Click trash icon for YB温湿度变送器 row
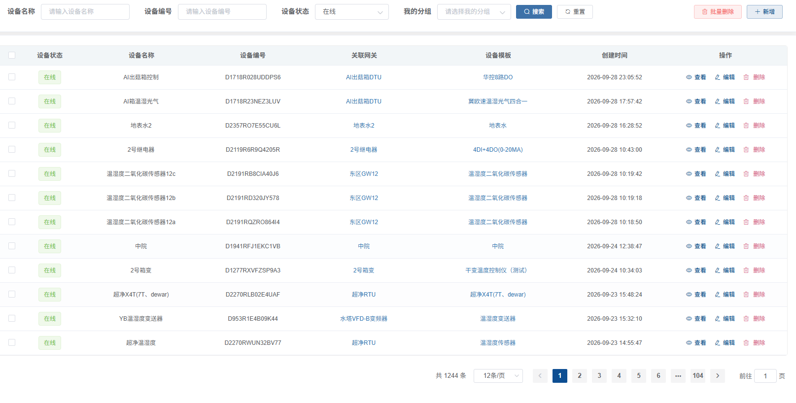Viewport: 796px width, 403px height. click(746, 319)
